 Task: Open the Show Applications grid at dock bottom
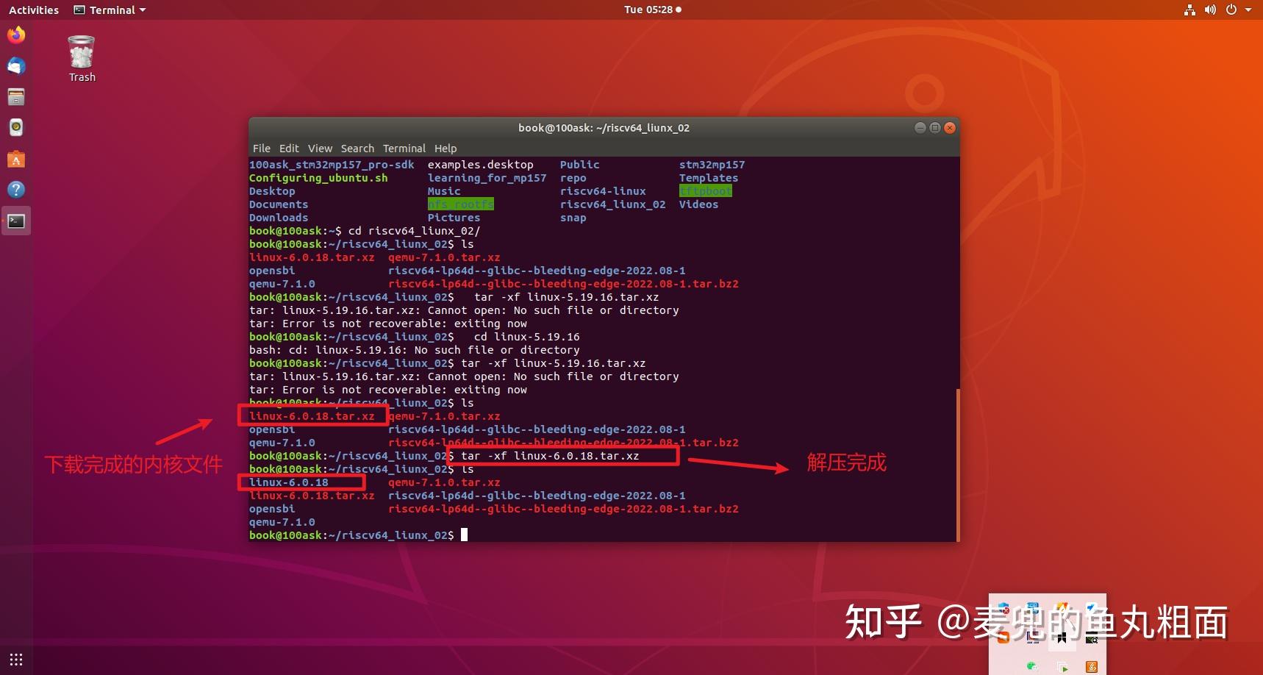15,658
